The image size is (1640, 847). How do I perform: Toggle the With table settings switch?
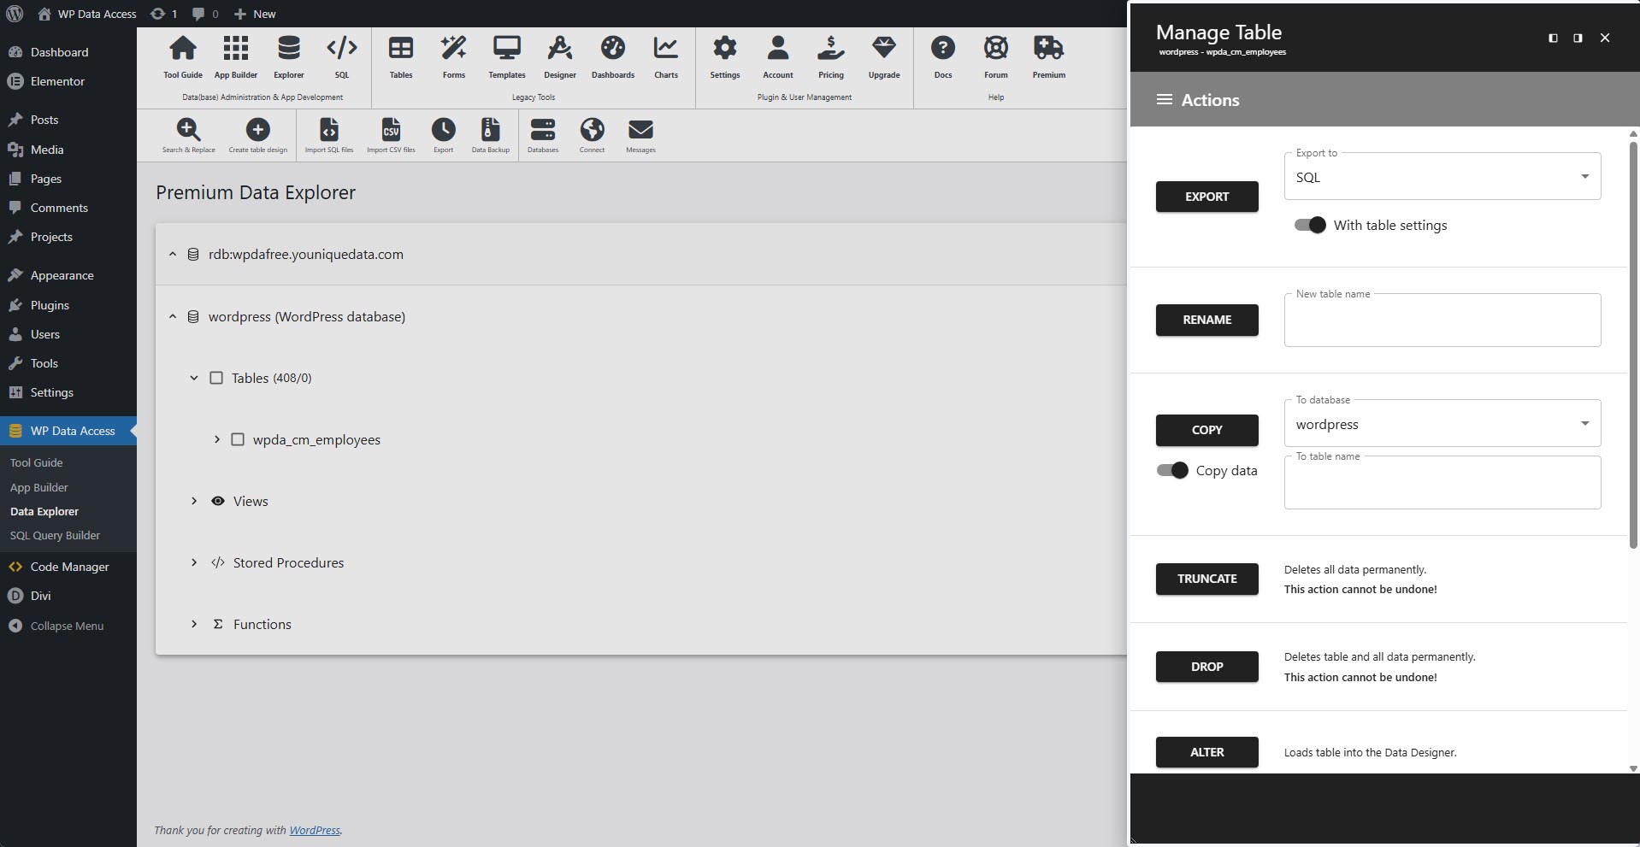click(1309, 225)
